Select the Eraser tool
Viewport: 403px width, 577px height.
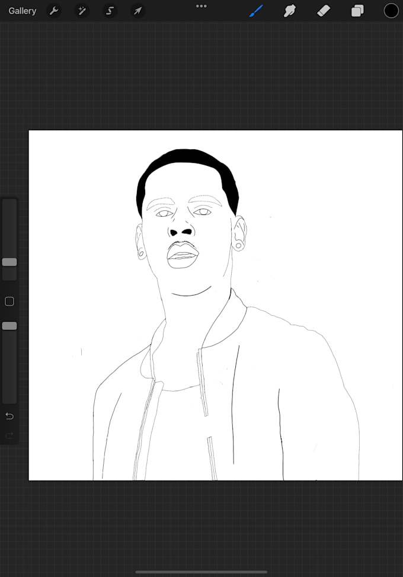tap(324, 11)
